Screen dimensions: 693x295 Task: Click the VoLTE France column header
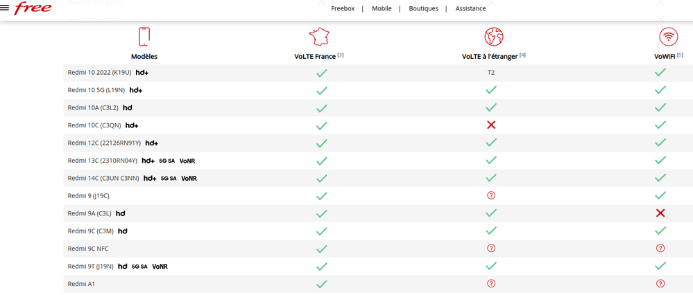coord(315,57)
